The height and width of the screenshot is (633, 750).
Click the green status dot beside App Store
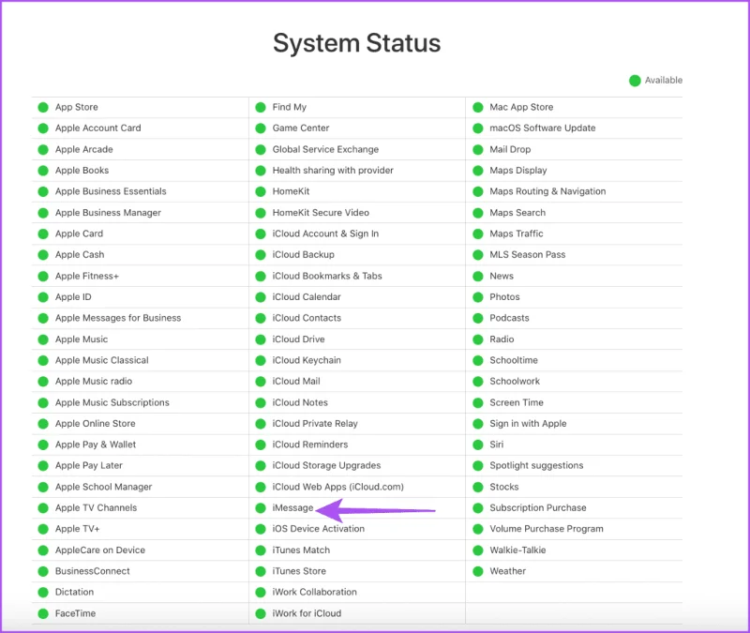pyautogui.click(x=43, y=107)
